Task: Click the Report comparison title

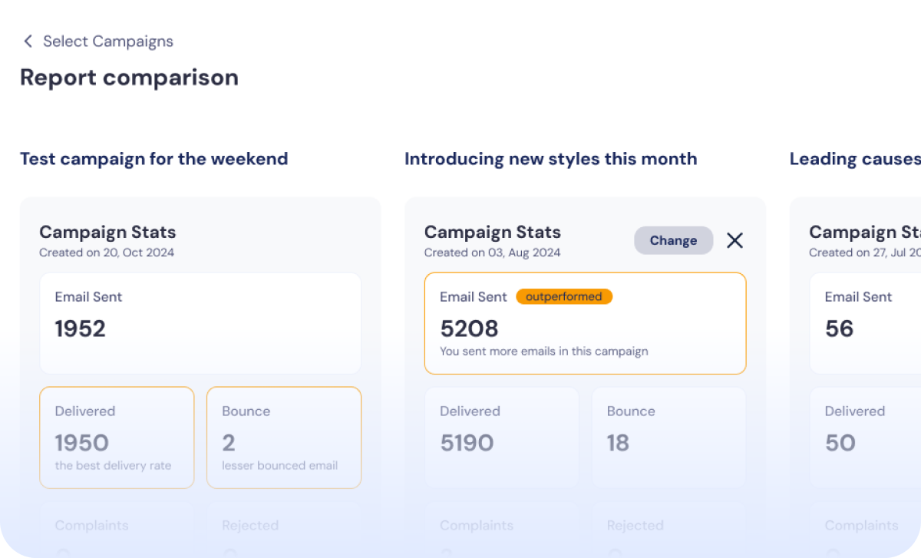Action: pyautogui.click(x=129, y=78)
